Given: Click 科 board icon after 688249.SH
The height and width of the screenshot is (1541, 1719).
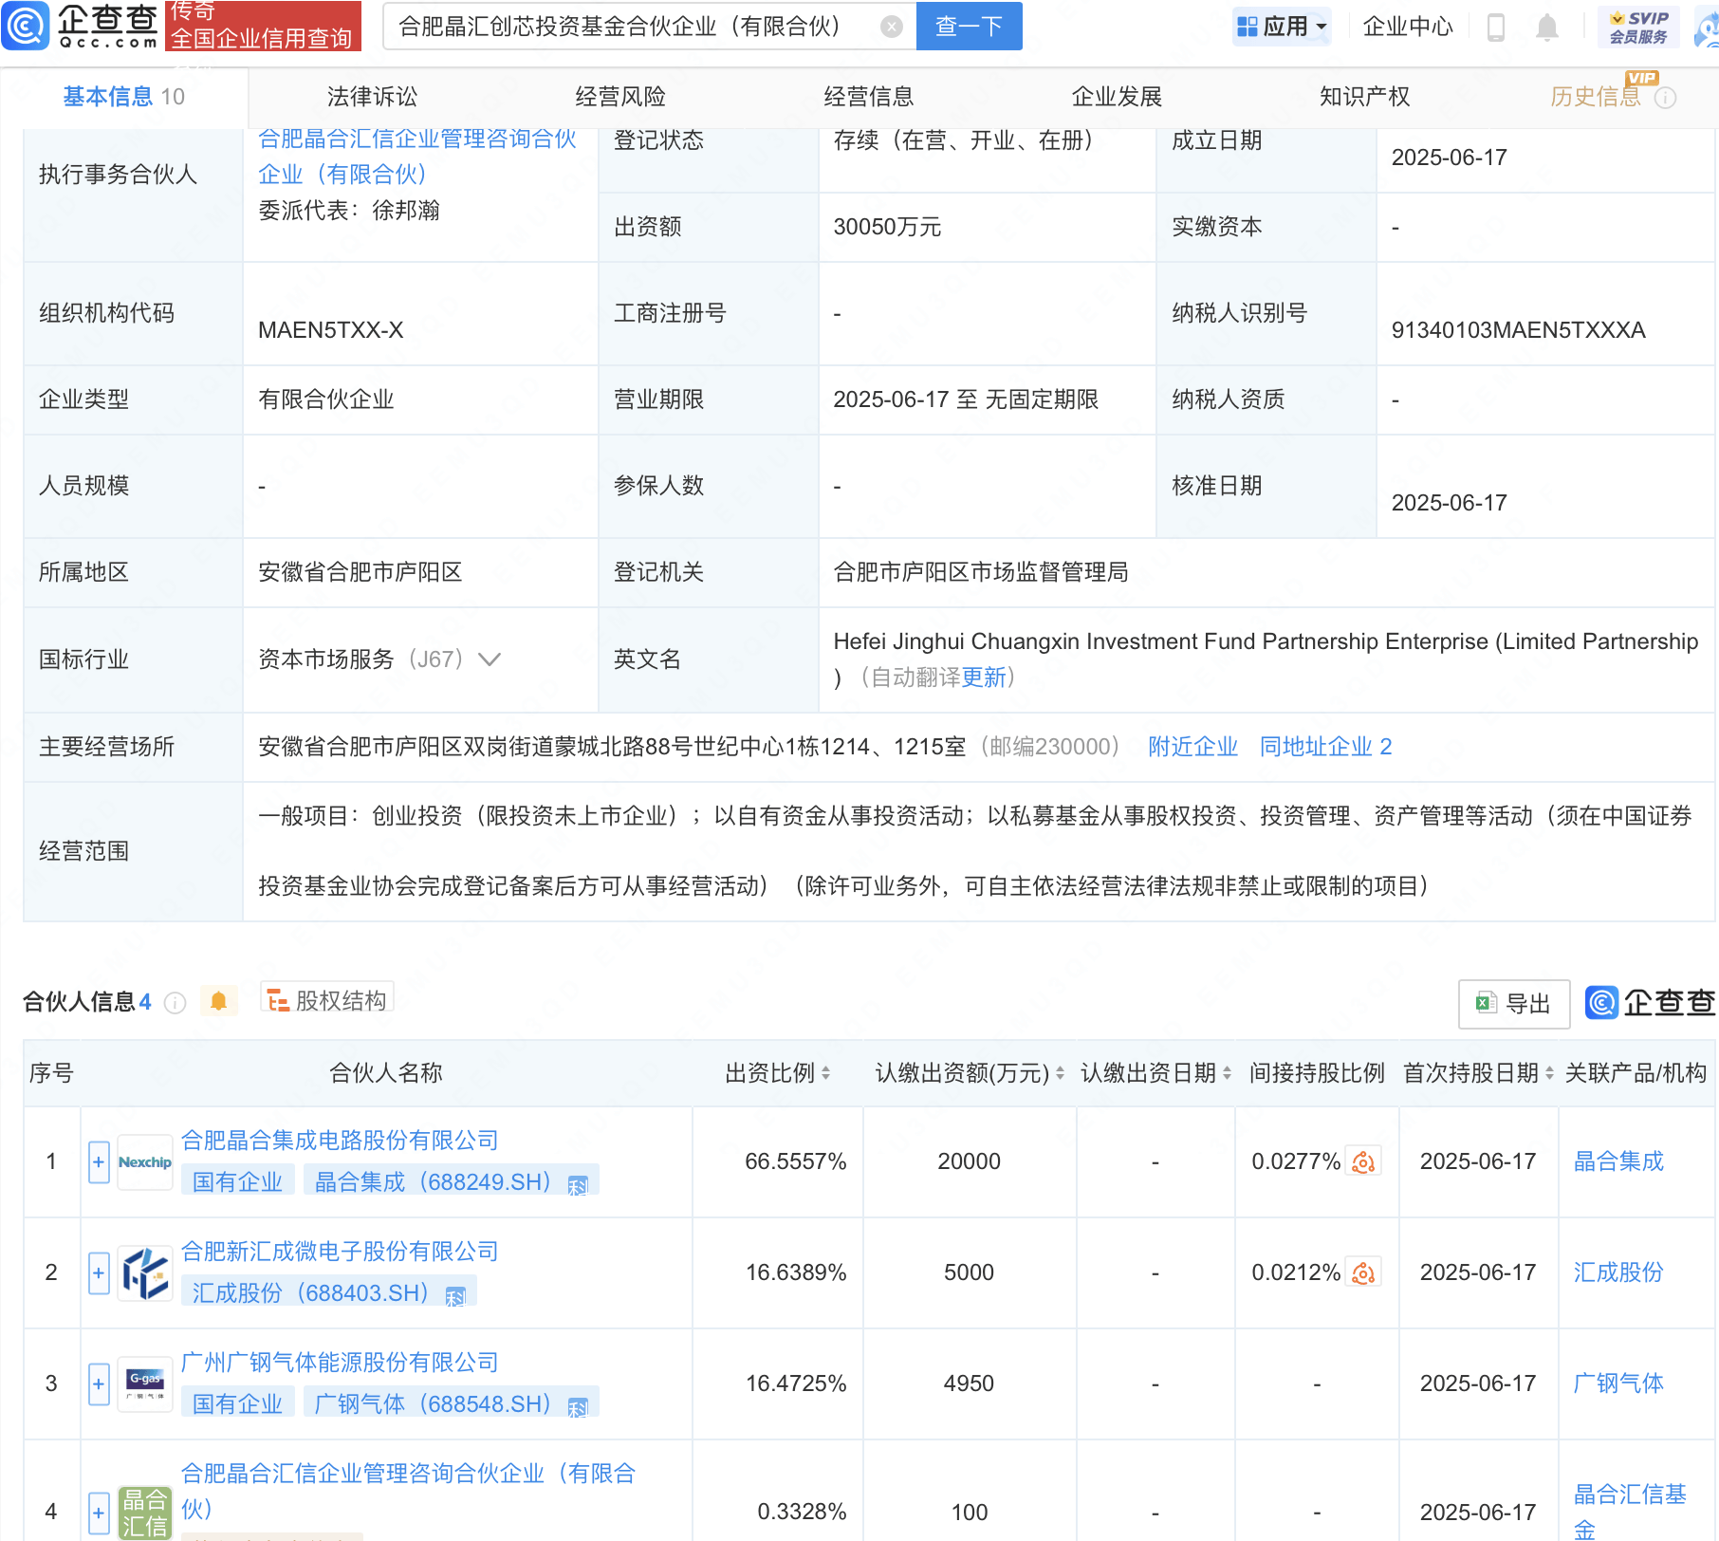Looking at the screenshot, I should 578,1185.
